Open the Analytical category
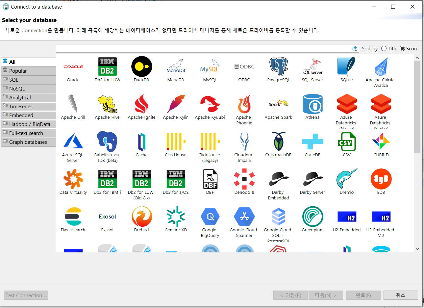 click(x=29, y=97)
